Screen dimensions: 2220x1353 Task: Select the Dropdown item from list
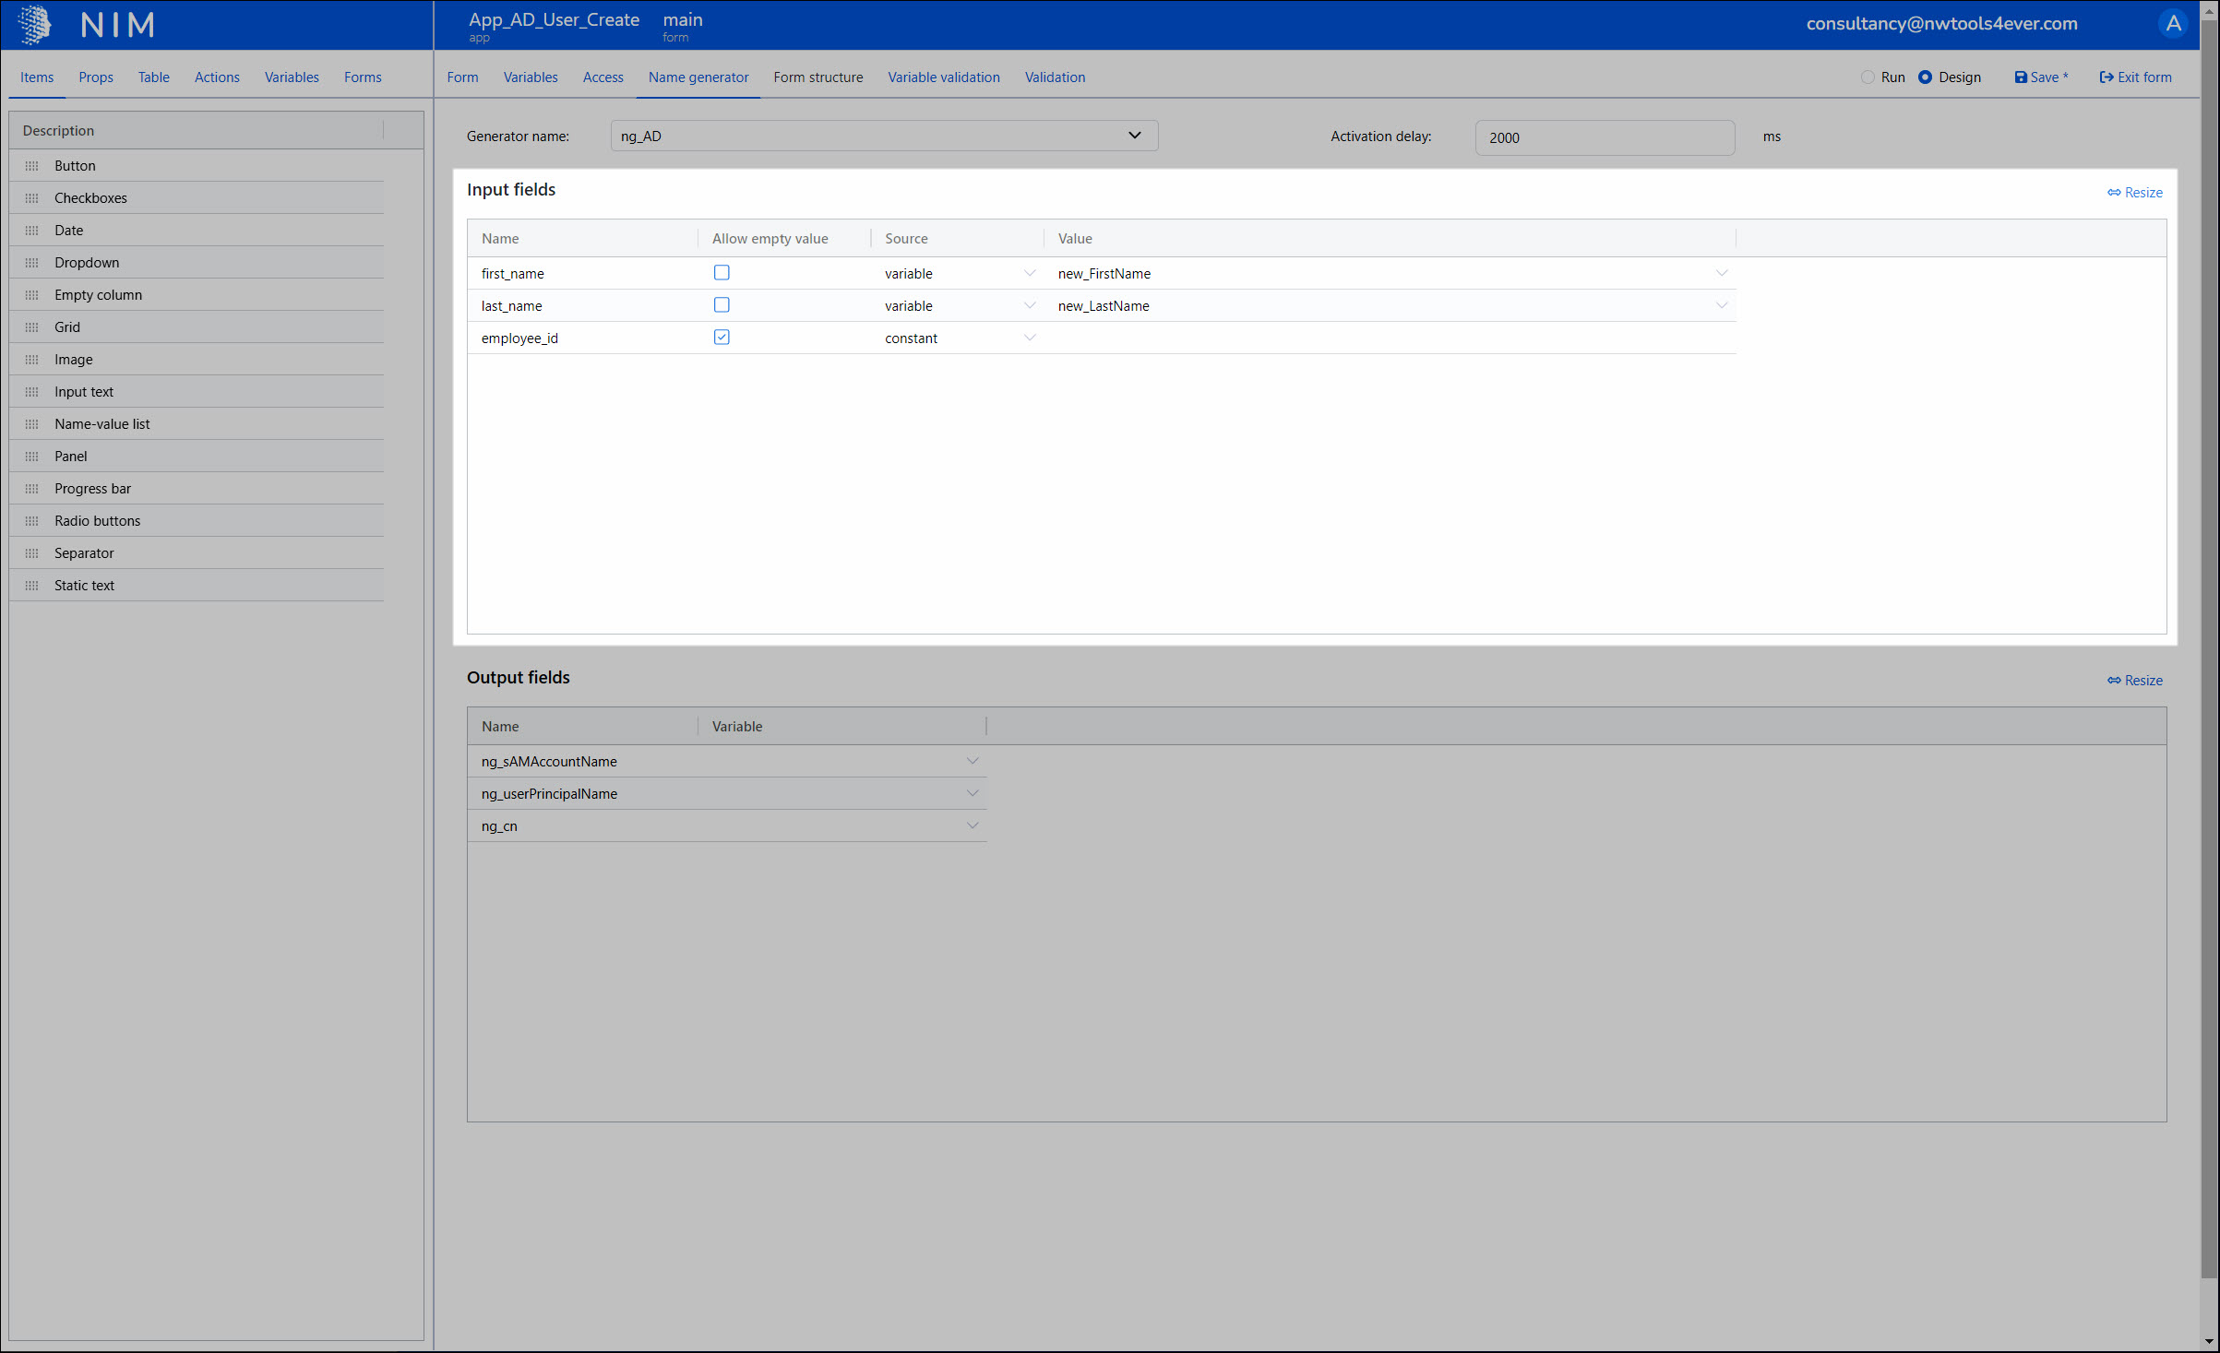[x=87, y=263]
